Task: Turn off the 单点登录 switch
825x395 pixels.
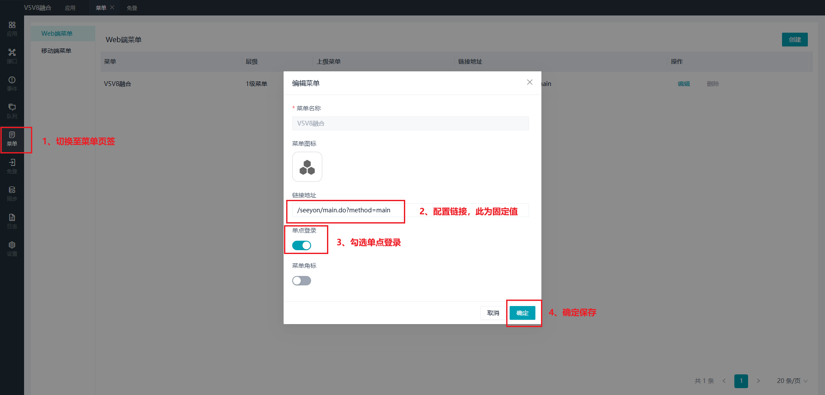Action: pos(302,245)
